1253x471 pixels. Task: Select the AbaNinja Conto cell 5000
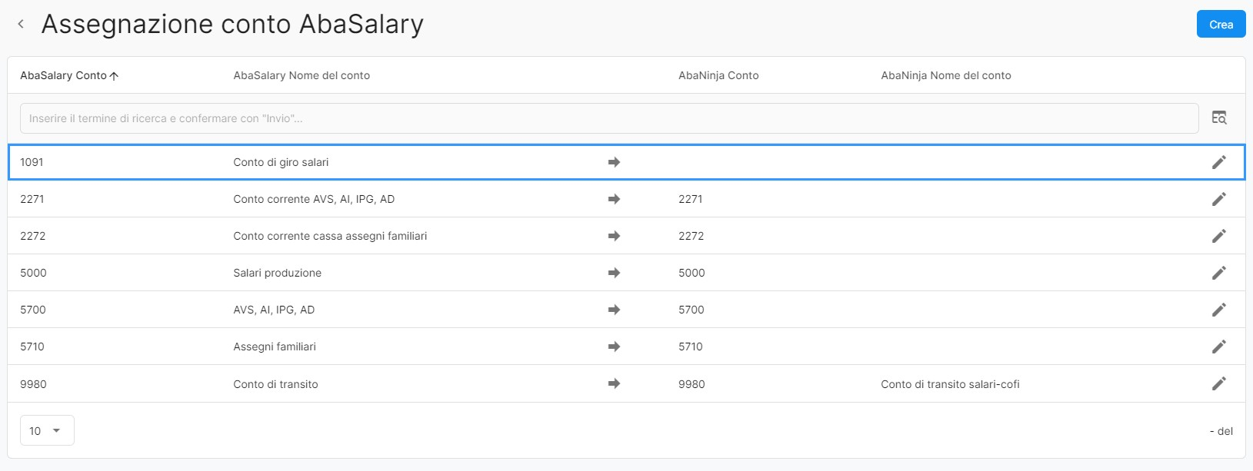click(691, 273)
